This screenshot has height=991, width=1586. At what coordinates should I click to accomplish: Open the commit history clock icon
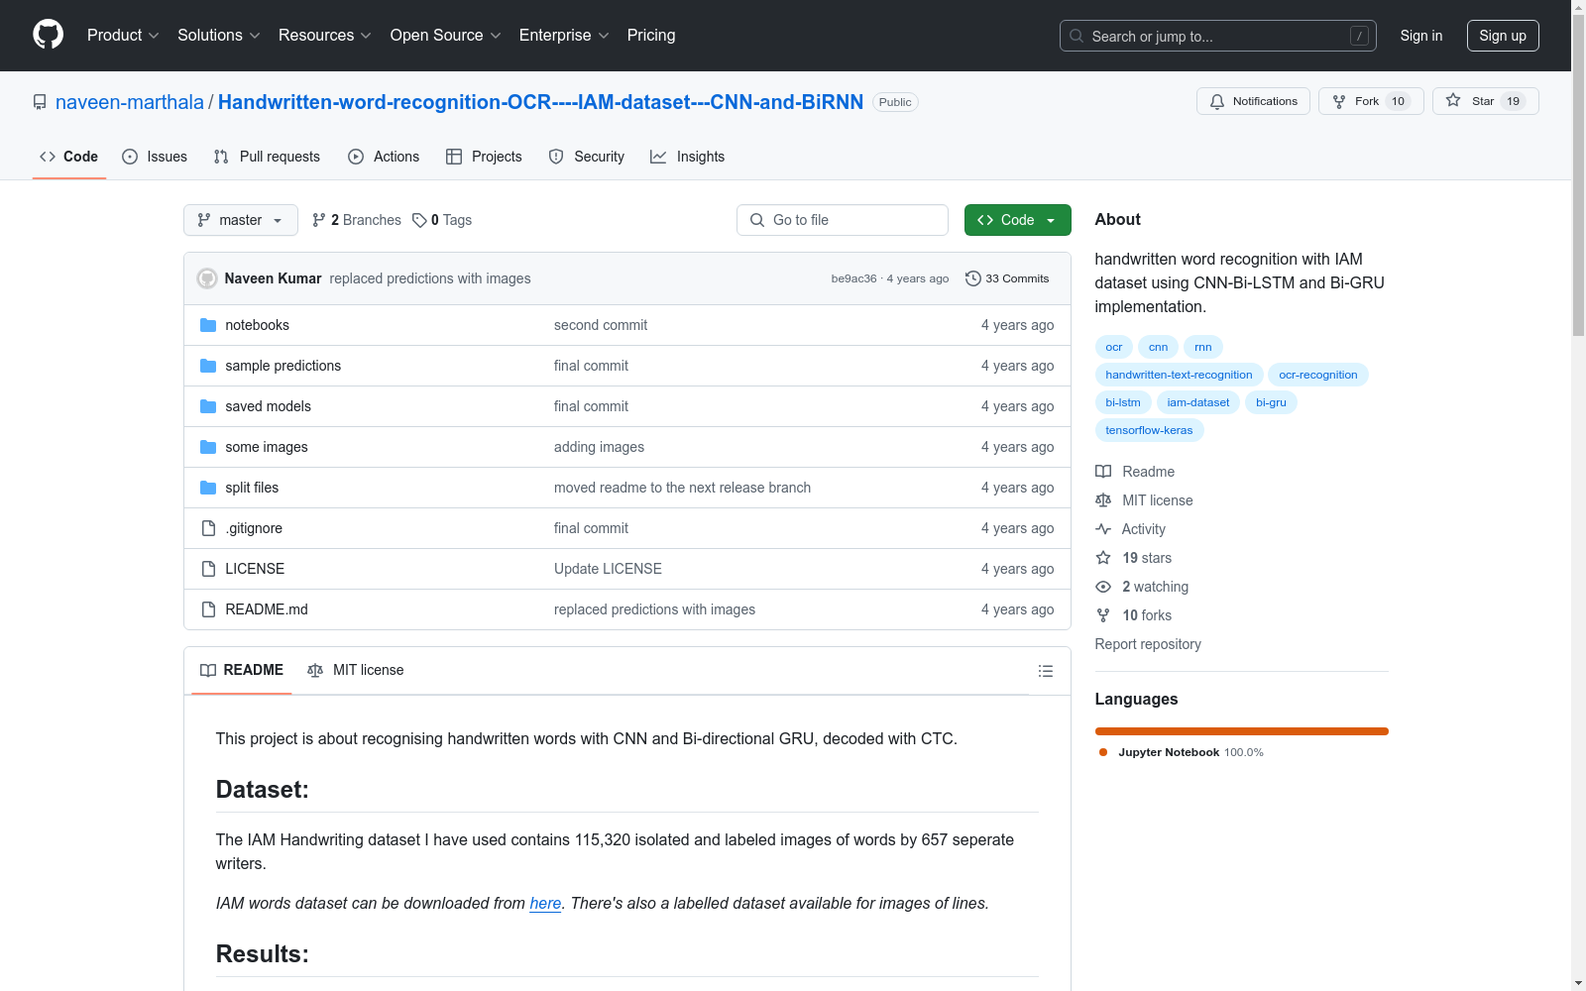click(973, 278)
